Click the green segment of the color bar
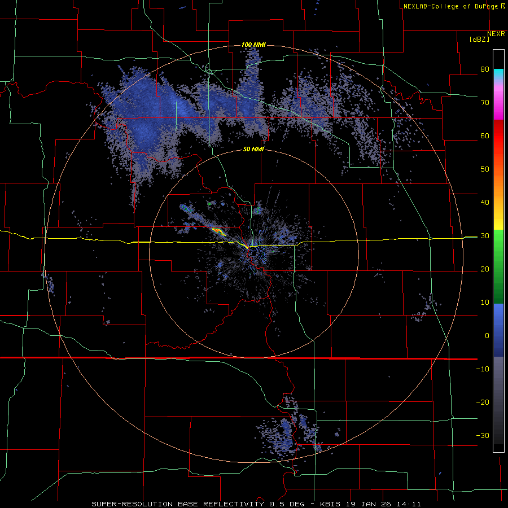 click(x=498, y=266)
